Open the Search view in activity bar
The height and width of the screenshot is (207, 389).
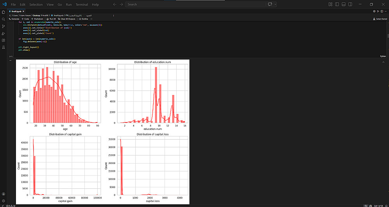point(4,19)
